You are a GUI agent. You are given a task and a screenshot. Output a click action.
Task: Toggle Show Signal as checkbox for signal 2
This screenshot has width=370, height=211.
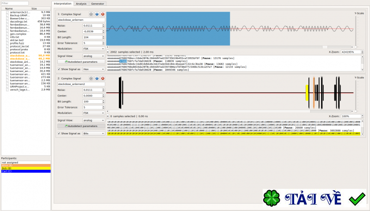coord(59,133)
